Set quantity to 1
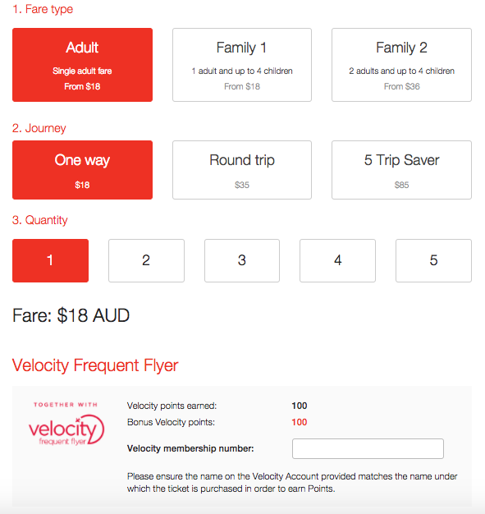The image size is (485, 514). tap(50, 260)
